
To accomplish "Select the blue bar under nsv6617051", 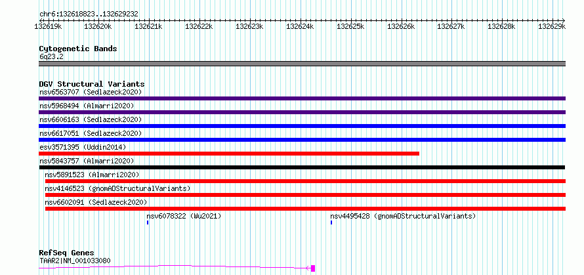I will (302, 140).
